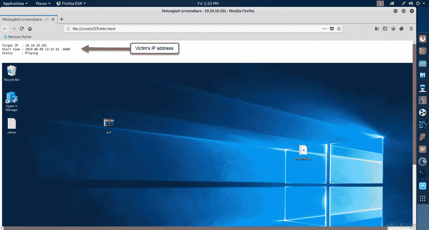Click the Firefox window title bar text

208,11
